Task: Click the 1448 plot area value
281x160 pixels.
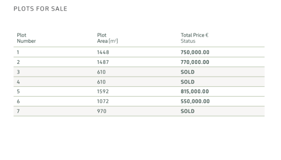Action: point(103,52)
